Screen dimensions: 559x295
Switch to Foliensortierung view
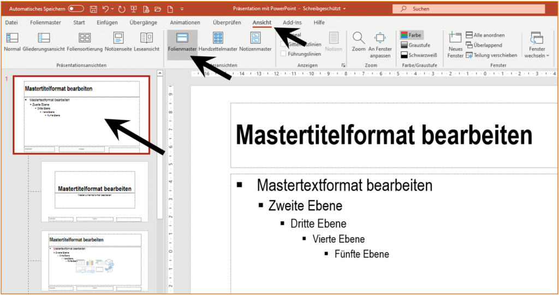(85, 42)
